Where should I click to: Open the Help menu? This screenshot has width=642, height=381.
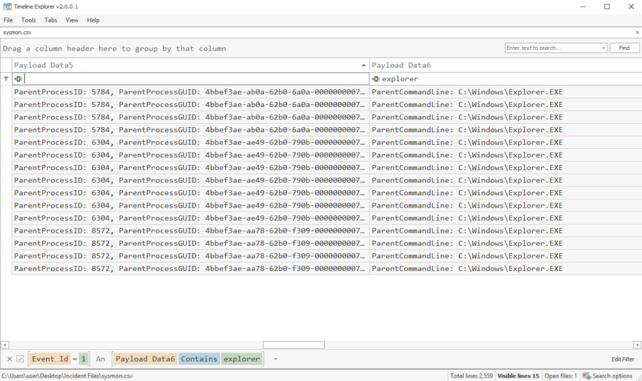93,20
